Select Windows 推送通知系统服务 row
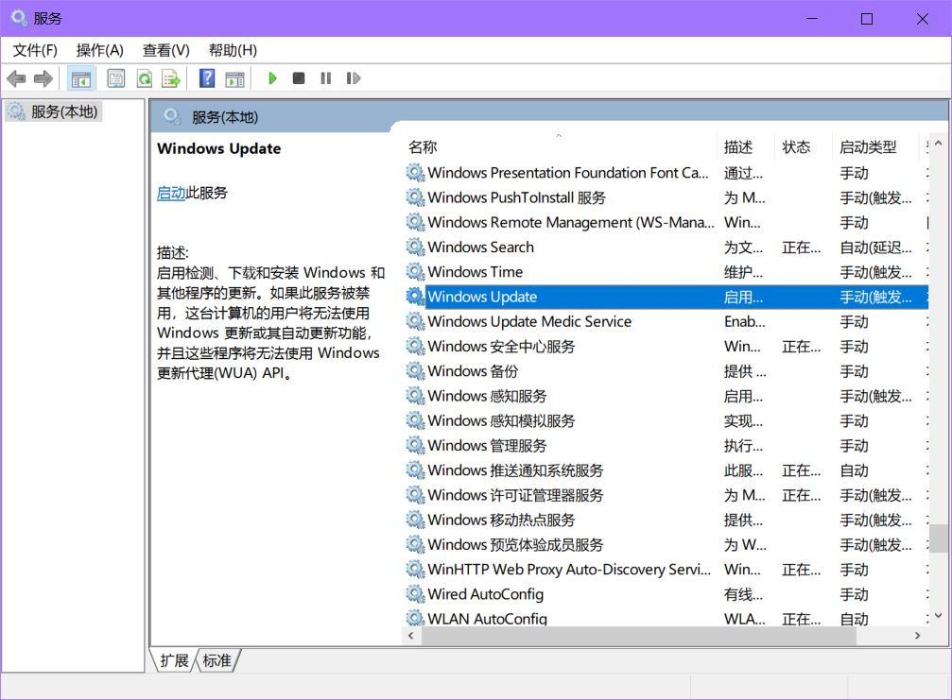952x700 pixels. (x=666, y=470)
